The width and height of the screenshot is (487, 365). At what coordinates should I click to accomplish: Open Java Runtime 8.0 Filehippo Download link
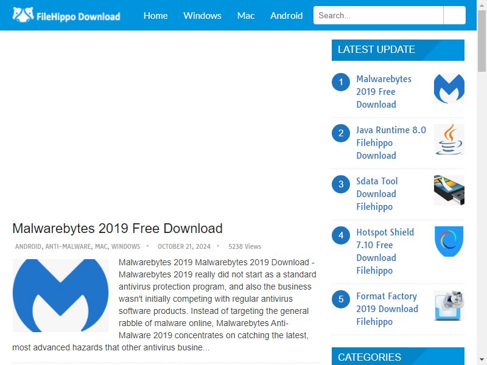pos(391,143)
